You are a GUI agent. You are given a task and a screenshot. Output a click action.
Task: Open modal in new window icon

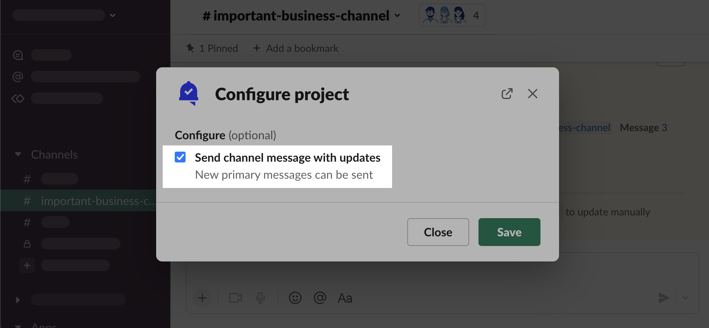[x=507, y=94]
